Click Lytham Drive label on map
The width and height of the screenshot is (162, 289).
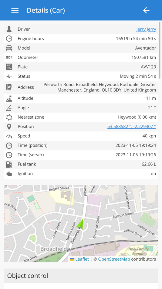[x=133, y=233]
